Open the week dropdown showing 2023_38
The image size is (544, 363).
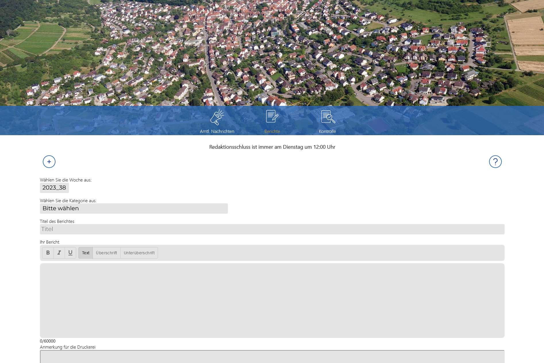tap(54, 188)
